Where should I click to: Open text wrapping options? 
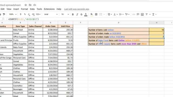121,14
